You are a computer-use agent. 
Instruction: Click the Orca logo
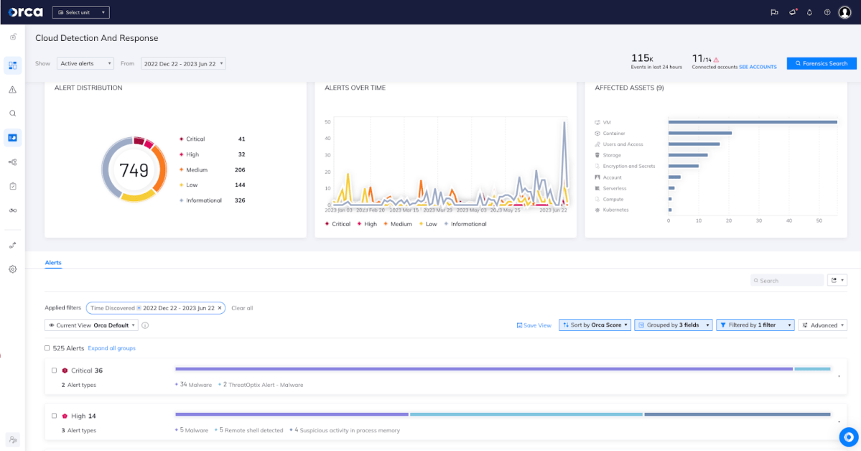pos(25,12)
